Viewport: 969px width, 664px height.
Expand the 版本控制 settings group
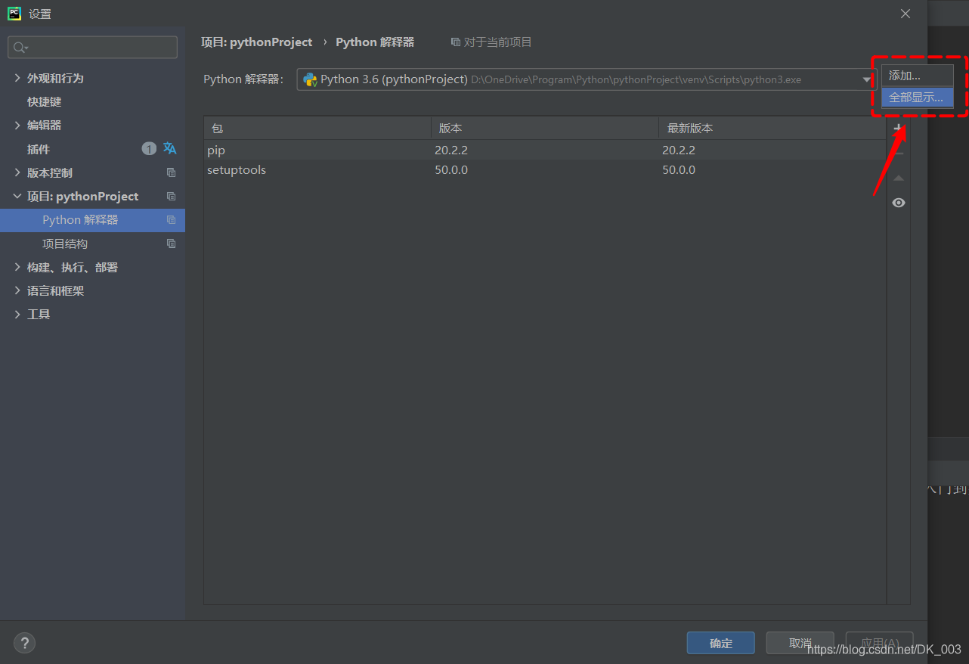point(17,172)
